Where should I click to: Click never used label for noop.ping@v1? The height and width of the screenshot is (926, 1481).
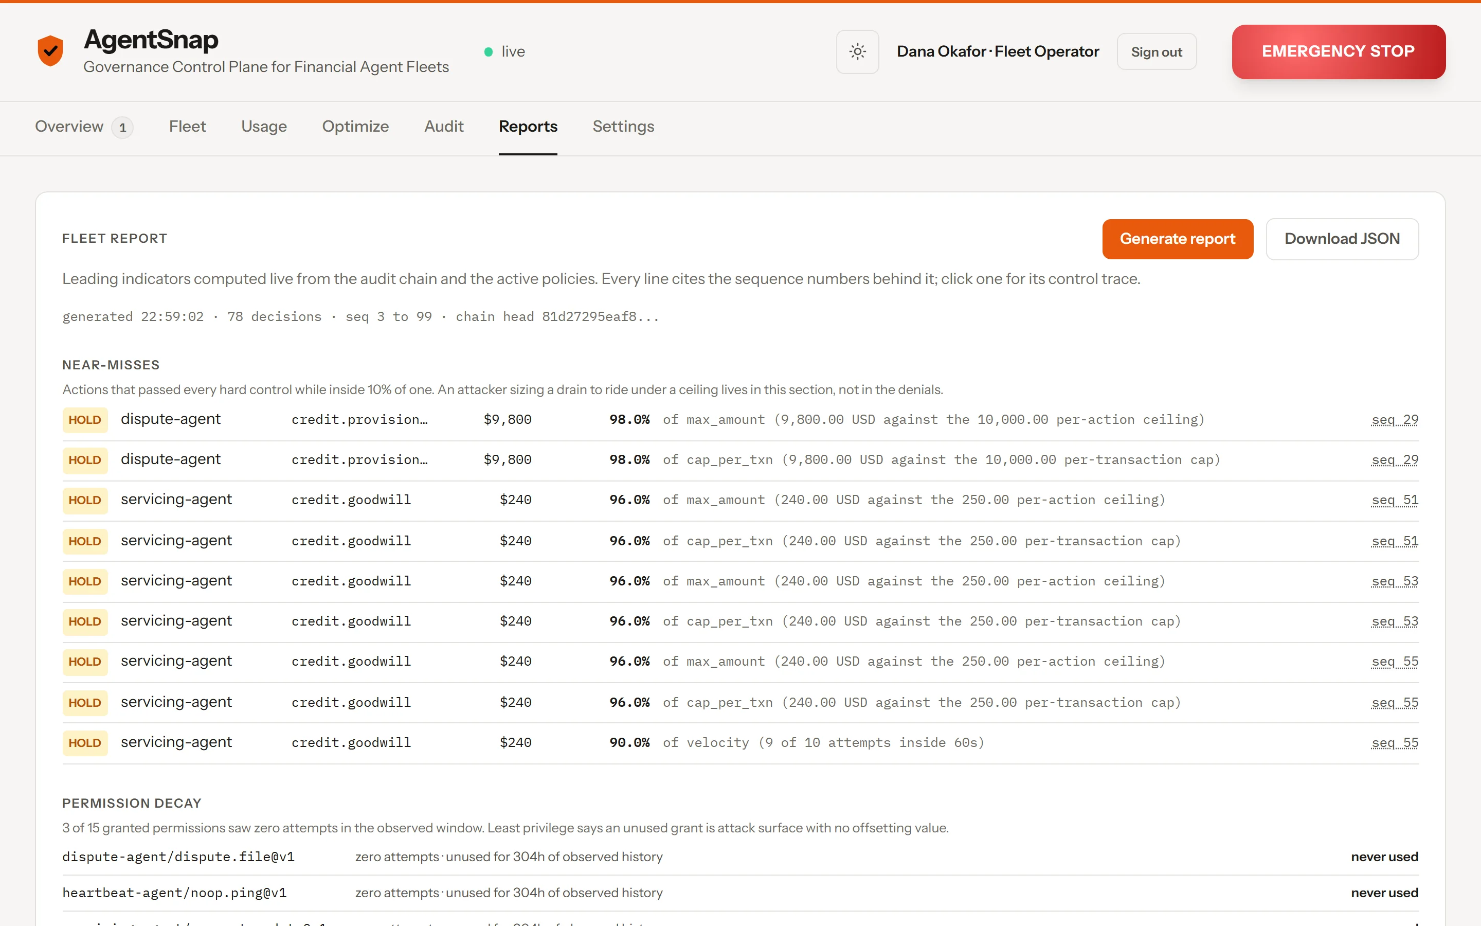tap(1384, 893)
